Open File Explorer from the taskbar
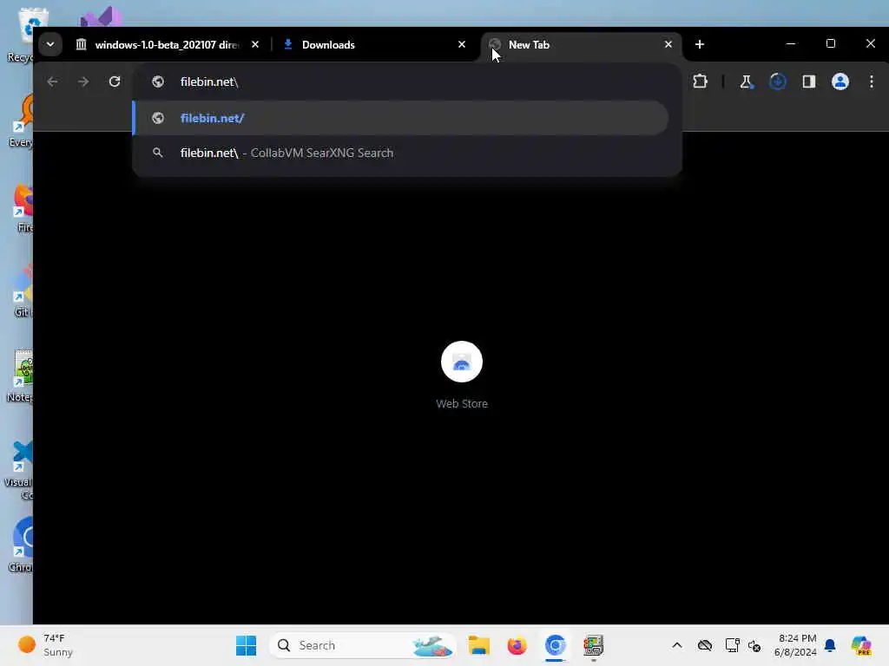This screenshot has width=889, height=666. point(479,645)
